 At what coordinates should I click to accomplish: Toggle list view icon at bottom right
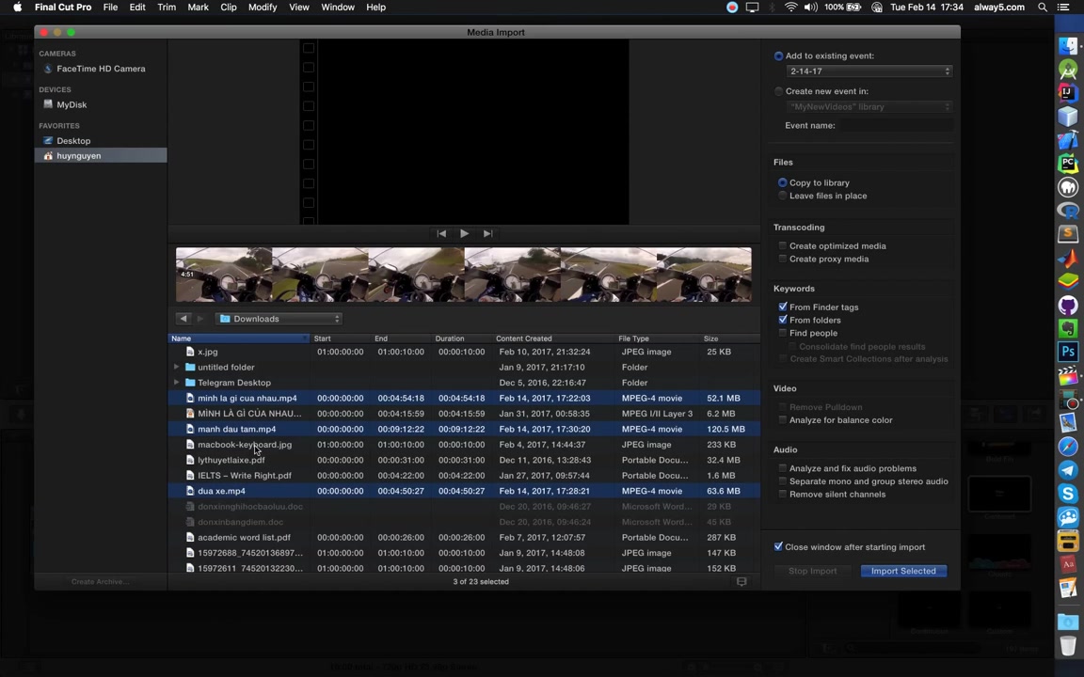741,582
